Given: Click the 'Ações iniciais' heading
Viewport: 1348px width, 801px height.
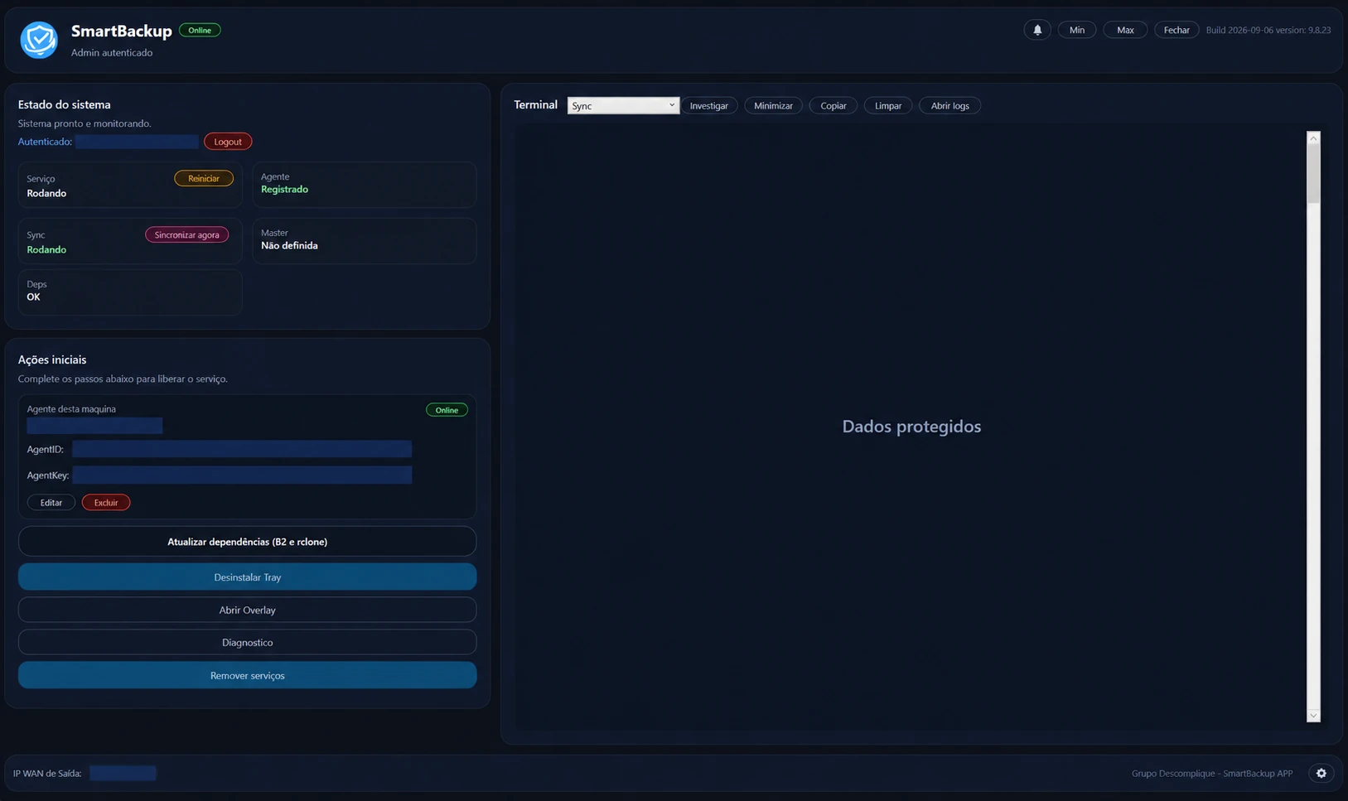Looking at the screenshot, I should coord(52,360).
